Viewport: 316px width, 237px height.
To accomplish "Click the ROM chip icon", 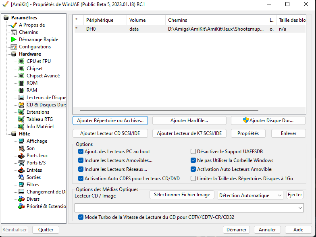I will [21, 83].
